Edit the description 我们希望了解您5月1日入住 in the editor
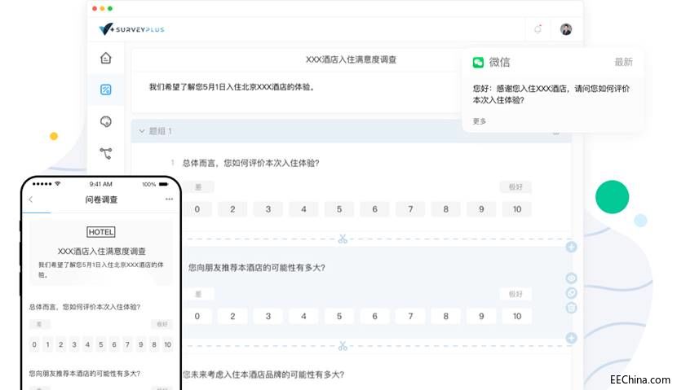677x390 pixels. [233, 87]
